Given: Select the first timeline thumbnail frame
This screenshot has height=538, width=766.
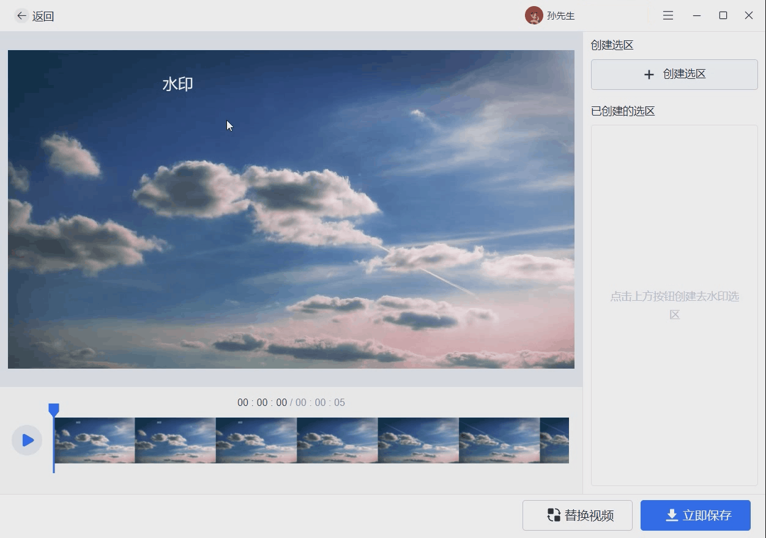Looking at the screenshot, I should (95, 440).
